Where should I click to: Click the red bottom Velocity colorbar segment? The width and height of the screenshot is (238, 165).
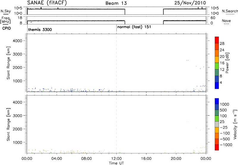coord(217,147)
